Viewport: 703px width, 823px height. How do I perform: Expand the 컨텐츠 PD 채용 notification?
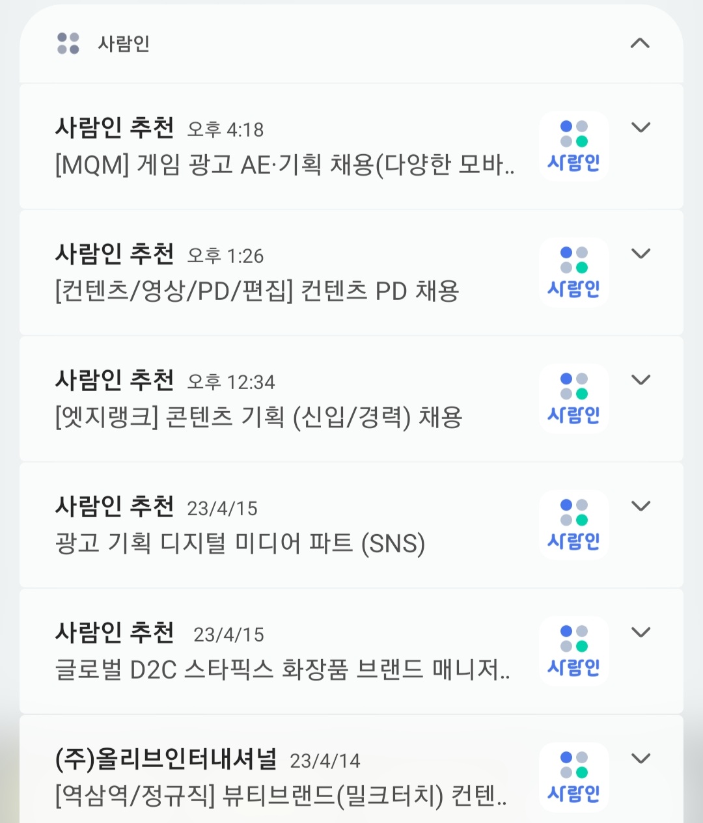tap(641, 253)
